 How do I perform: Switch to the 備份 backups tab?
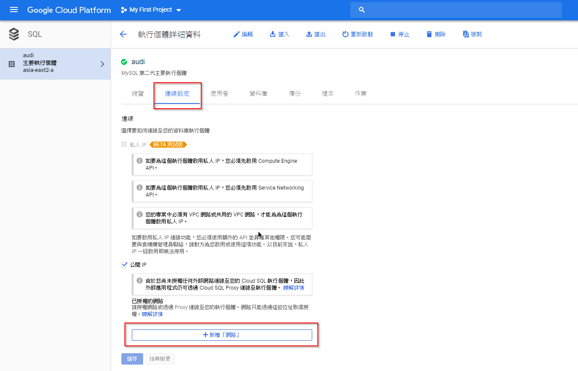point(295,94)
